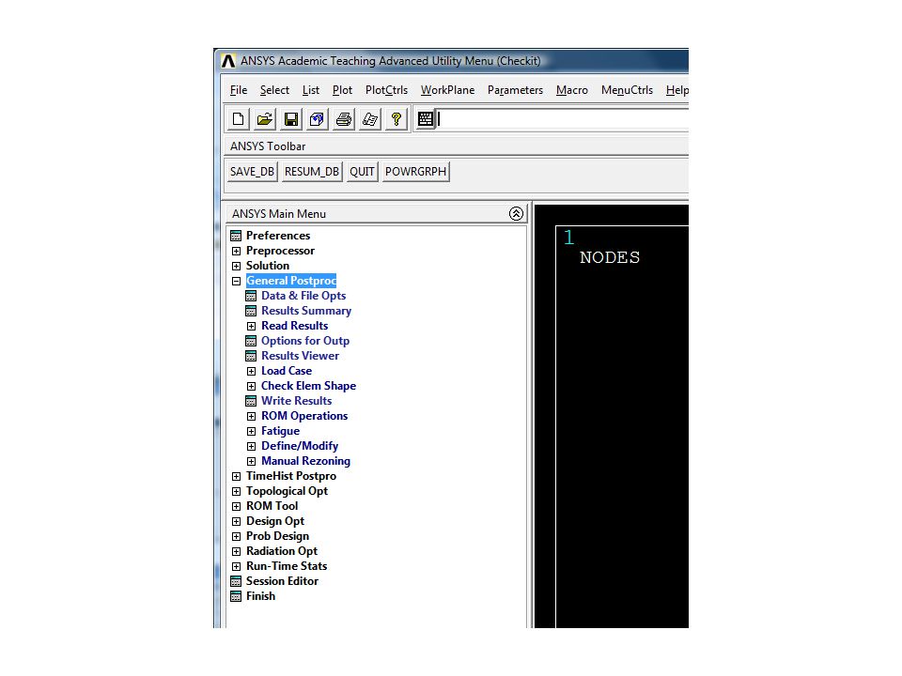Open the PlotCtrls menu
Viewport: 902px width, 676px height.
[x=386, y=90]
